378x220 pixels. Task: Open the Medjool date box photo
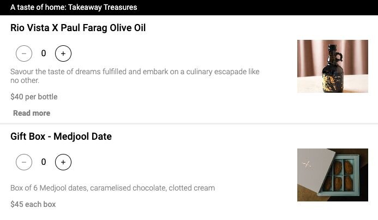coord(332,175)
